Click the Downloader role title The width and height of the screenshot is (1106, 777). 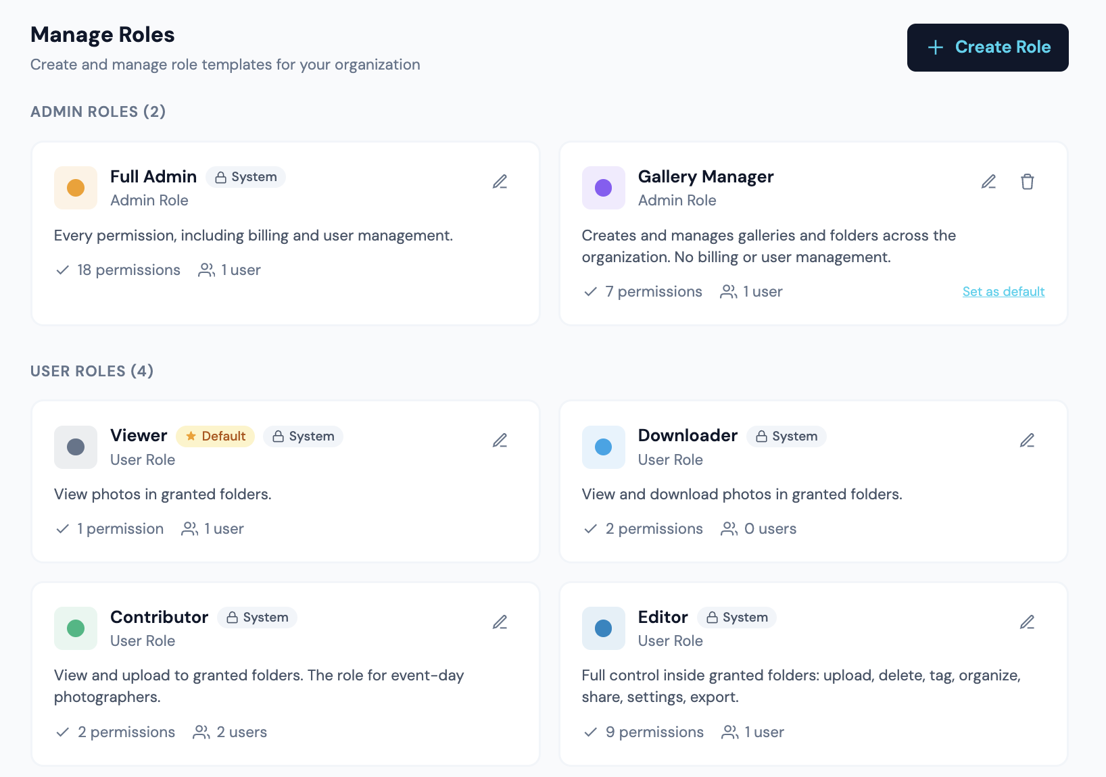[688, 436]
